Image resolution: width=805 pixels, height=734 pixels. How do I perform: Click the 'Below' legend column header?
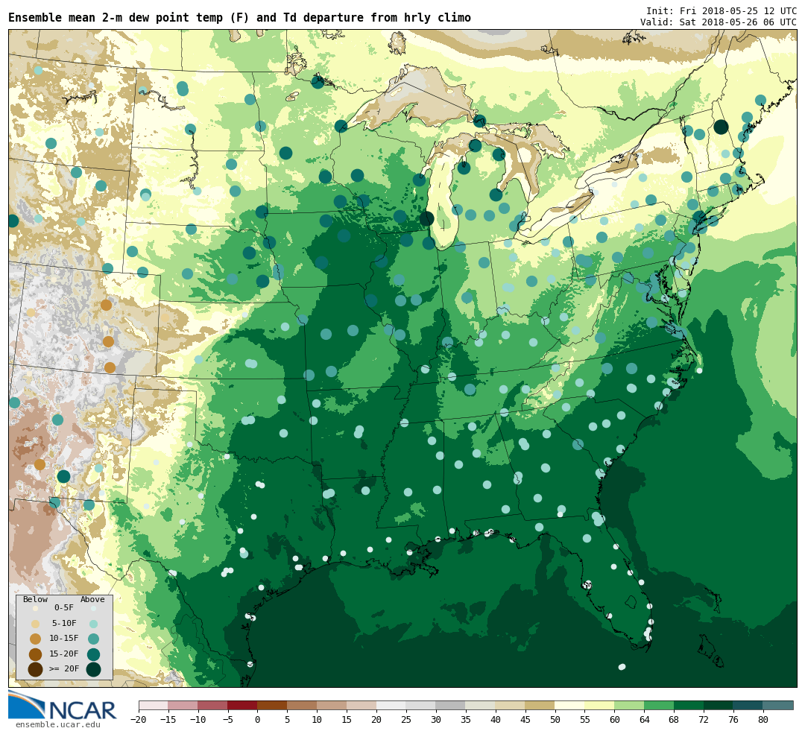[x=36, y=600]
